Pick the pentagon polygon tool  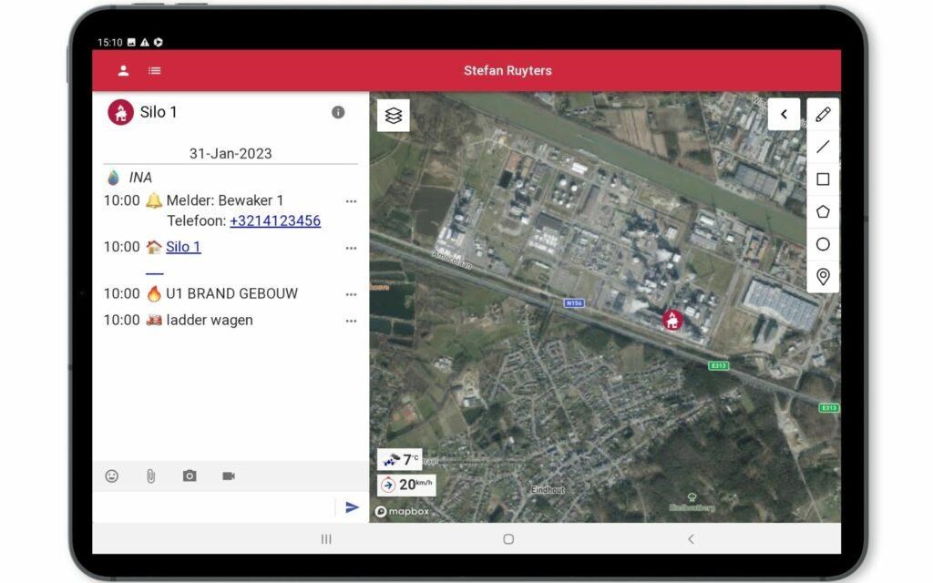[x=823, y=211]
